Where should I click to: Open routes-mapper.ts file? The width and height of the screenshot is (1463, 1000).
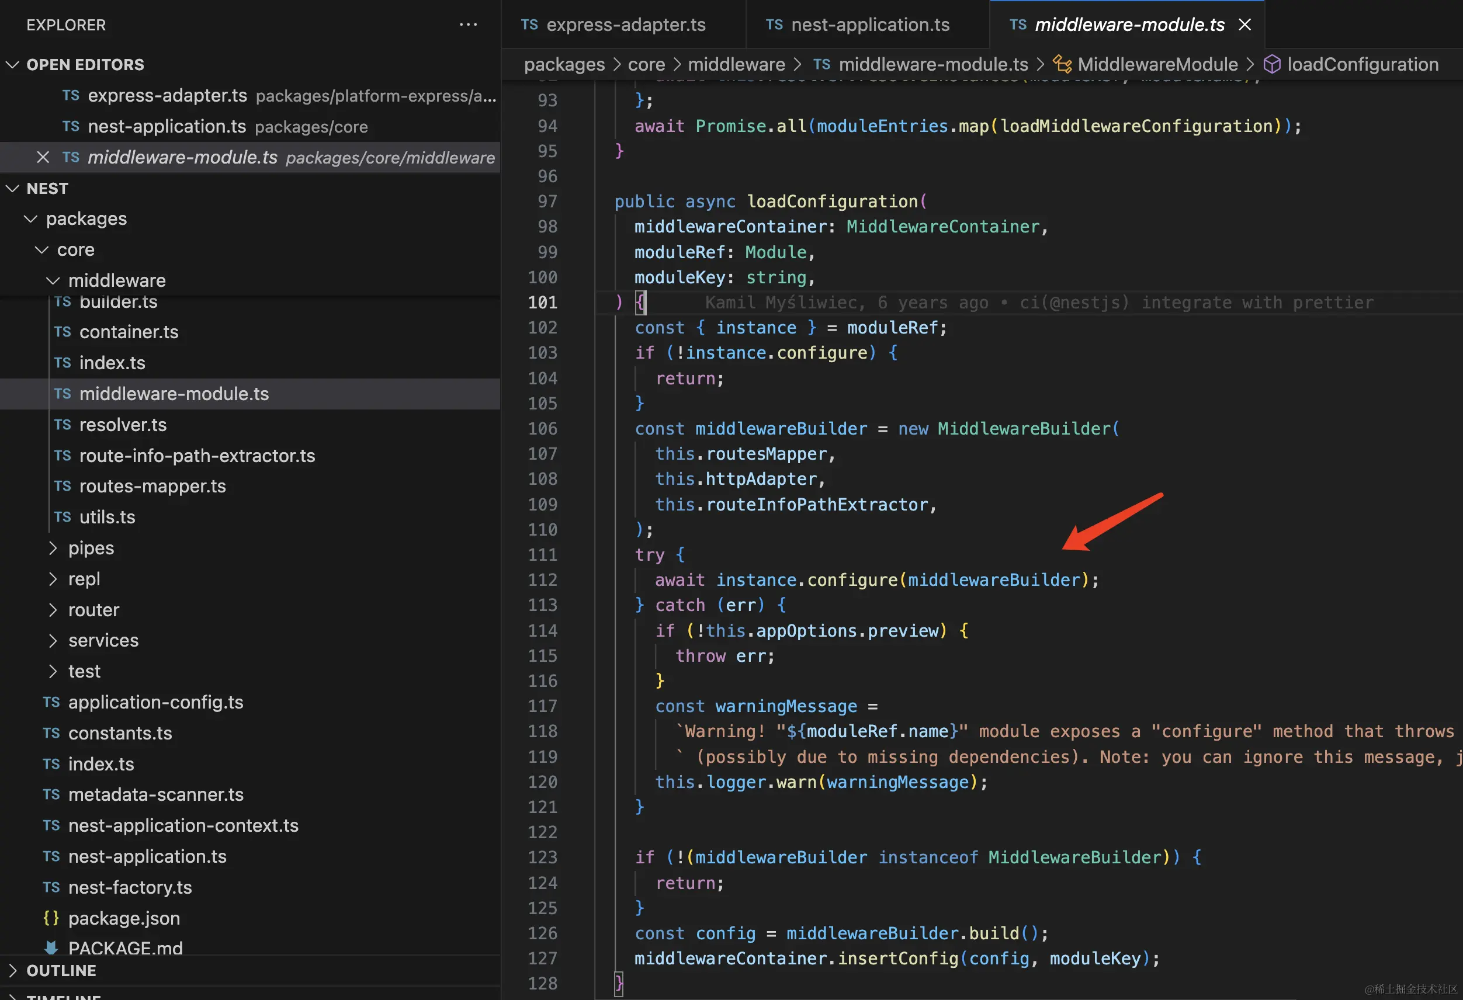tap(250, 487)
